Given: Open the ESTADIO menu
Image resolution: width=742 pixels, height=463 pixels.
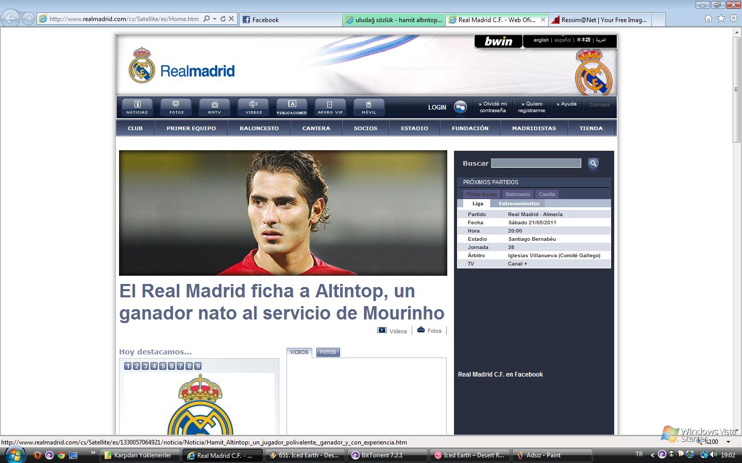Looking at the screenshot, I should click(415, 128).
